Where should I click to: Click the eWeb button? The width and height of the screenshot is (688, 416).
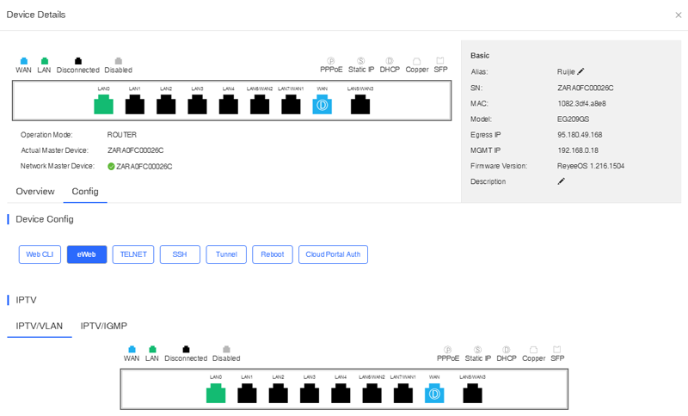pyautogui.click(x=87, y=254)
